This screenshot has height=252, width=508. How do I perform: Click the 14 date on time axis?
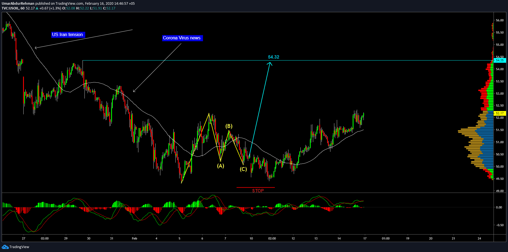click(339, 238)
